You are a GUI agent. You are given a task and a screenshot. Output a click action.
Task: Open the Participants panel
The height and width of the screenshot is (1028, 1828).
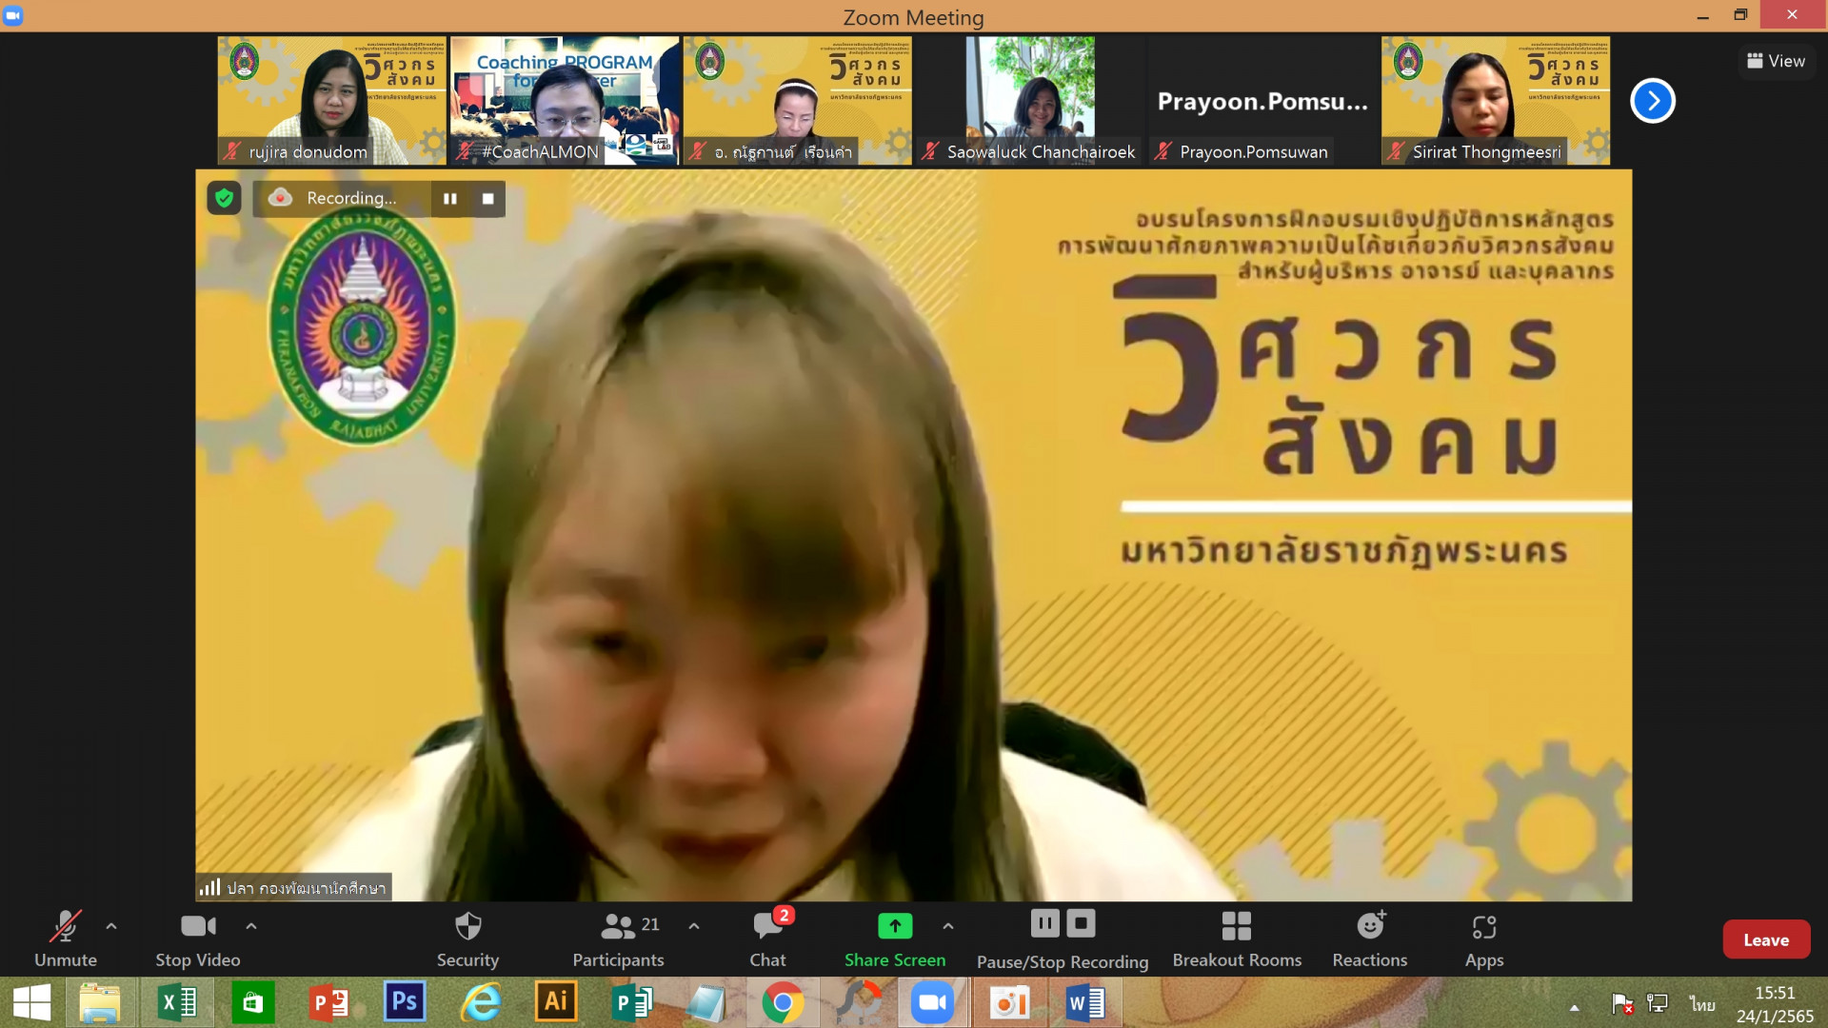coord(618,939)
